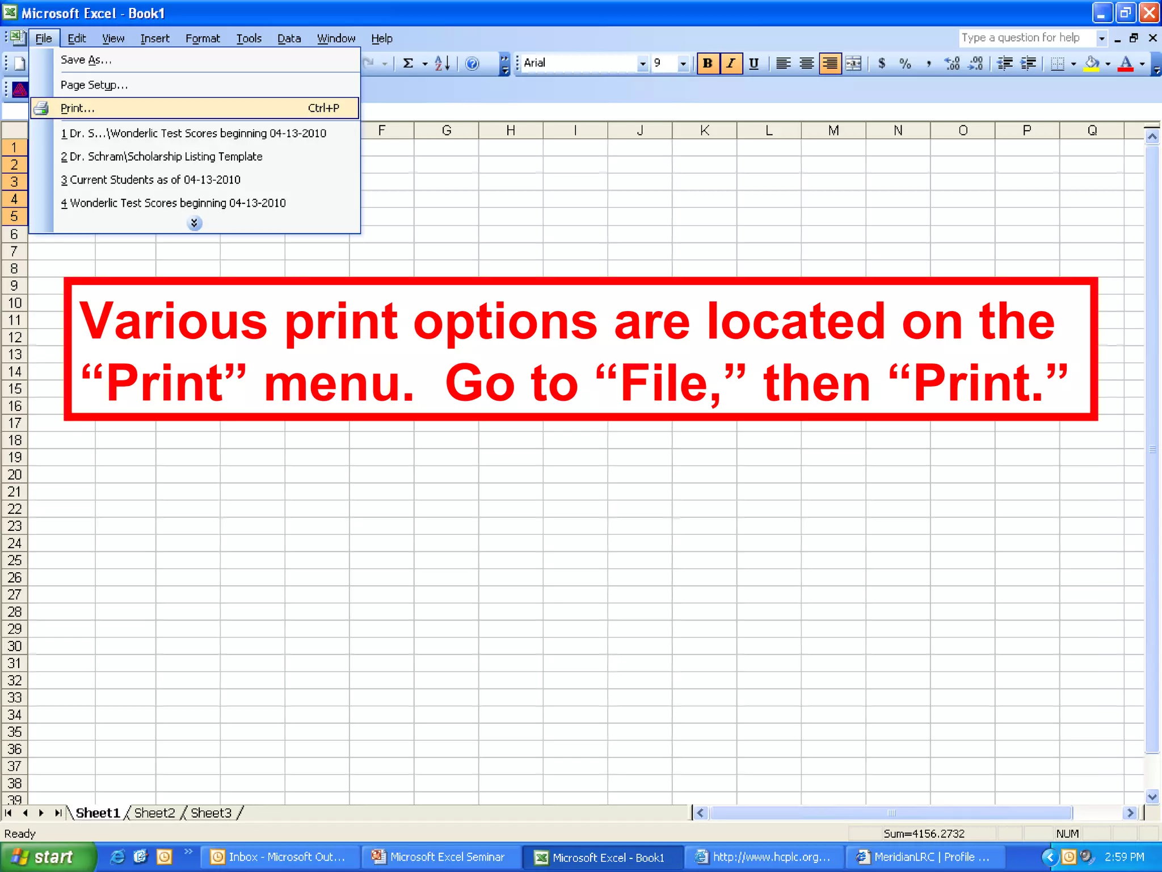Open the Format menu
This screenshot has height=872, width=1162.
tap(203, 38)
